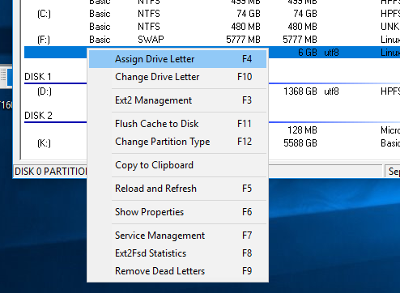Click the DISK 2 header
400x293 pixels.
(x=38, y=116)
